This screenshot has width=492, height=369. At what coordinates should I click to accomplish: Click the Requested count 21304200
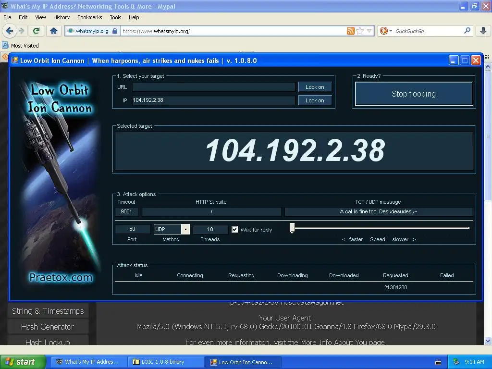pyautogui.click(x=395, y=287)
